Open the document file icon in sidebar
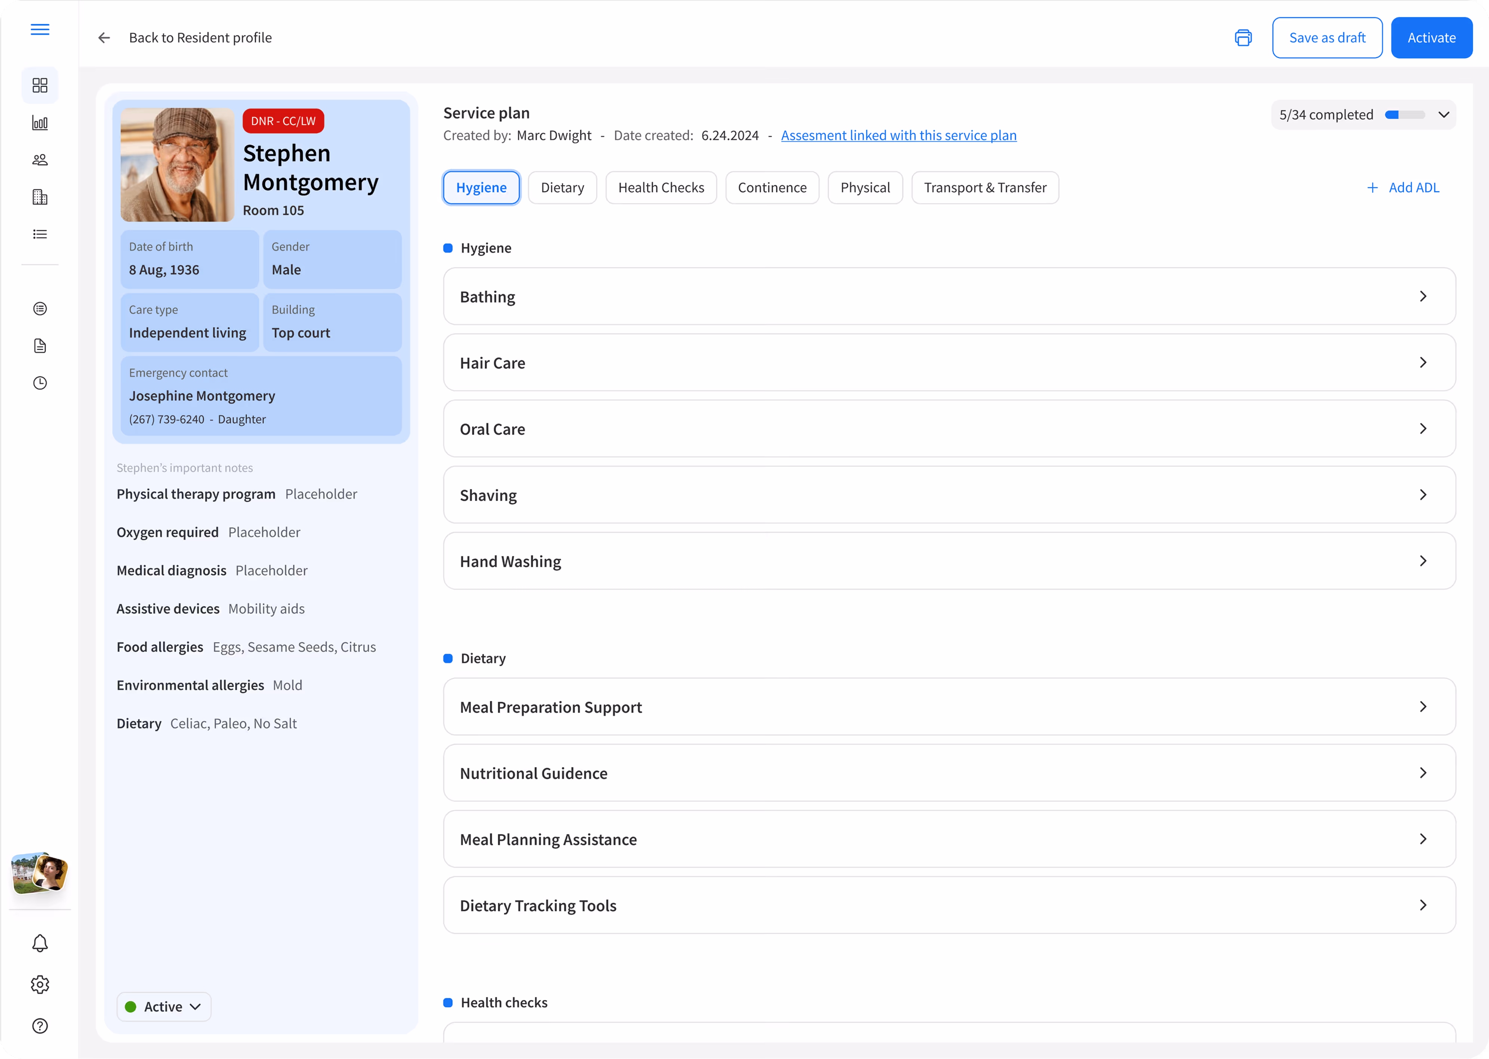 click(x=40, y=346)
